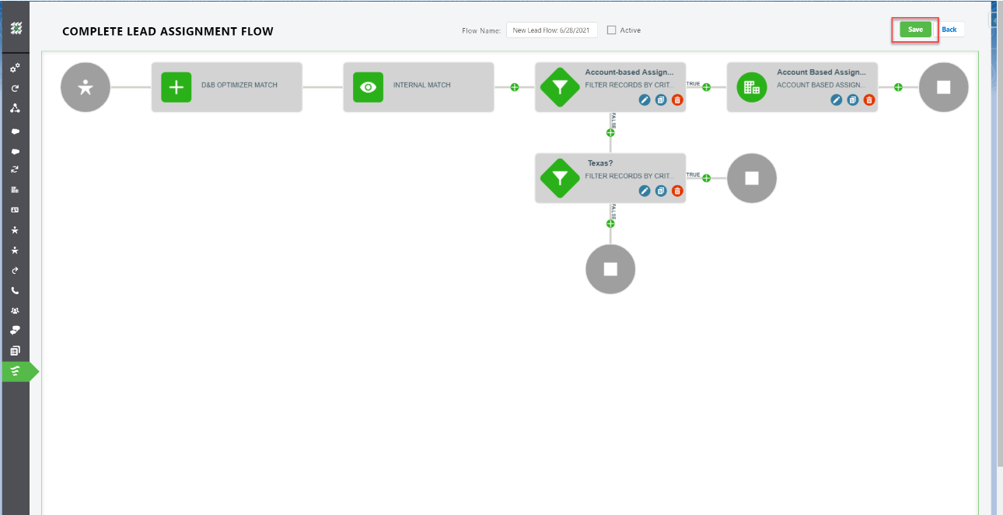Duplicate the Account-based Assignment filter step

pyautogui.click(x=660, y=100)
